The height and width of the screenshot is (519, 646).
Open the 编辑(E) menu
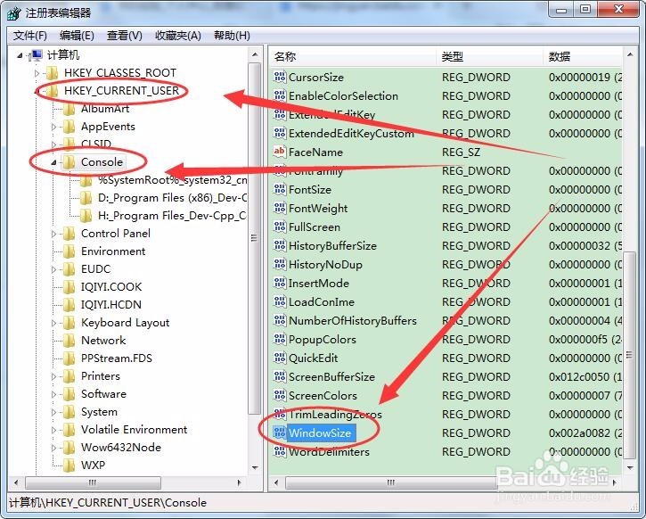[x=77, y=36]
